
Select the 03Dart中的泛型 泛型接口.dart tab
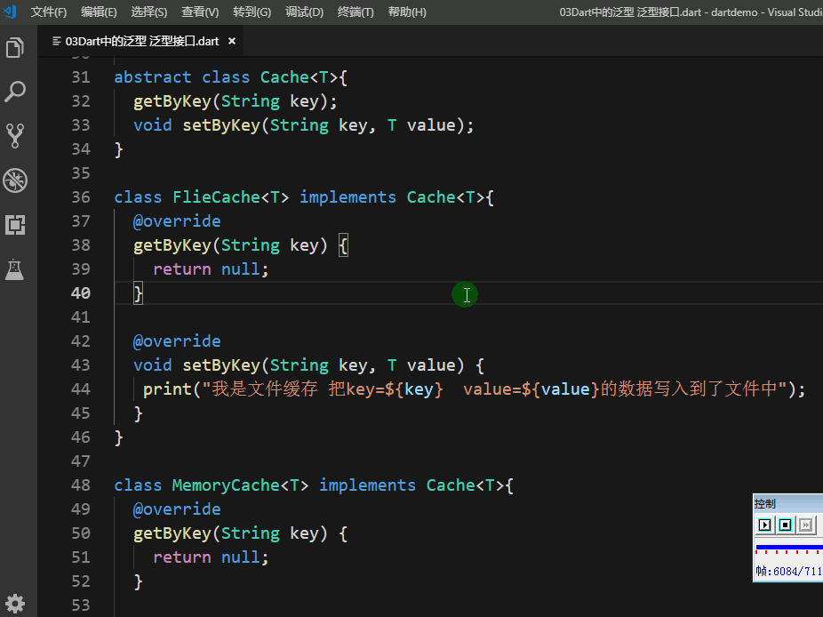[141, 41]
